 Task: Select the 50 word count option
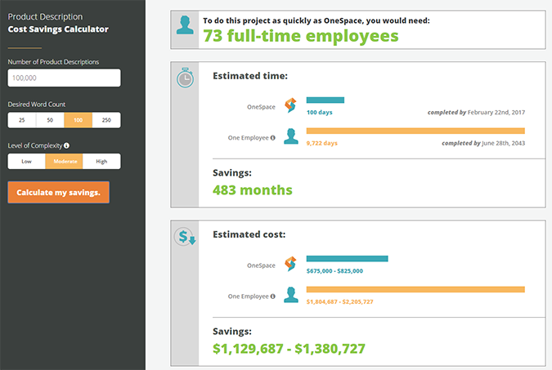click(50, 120)
